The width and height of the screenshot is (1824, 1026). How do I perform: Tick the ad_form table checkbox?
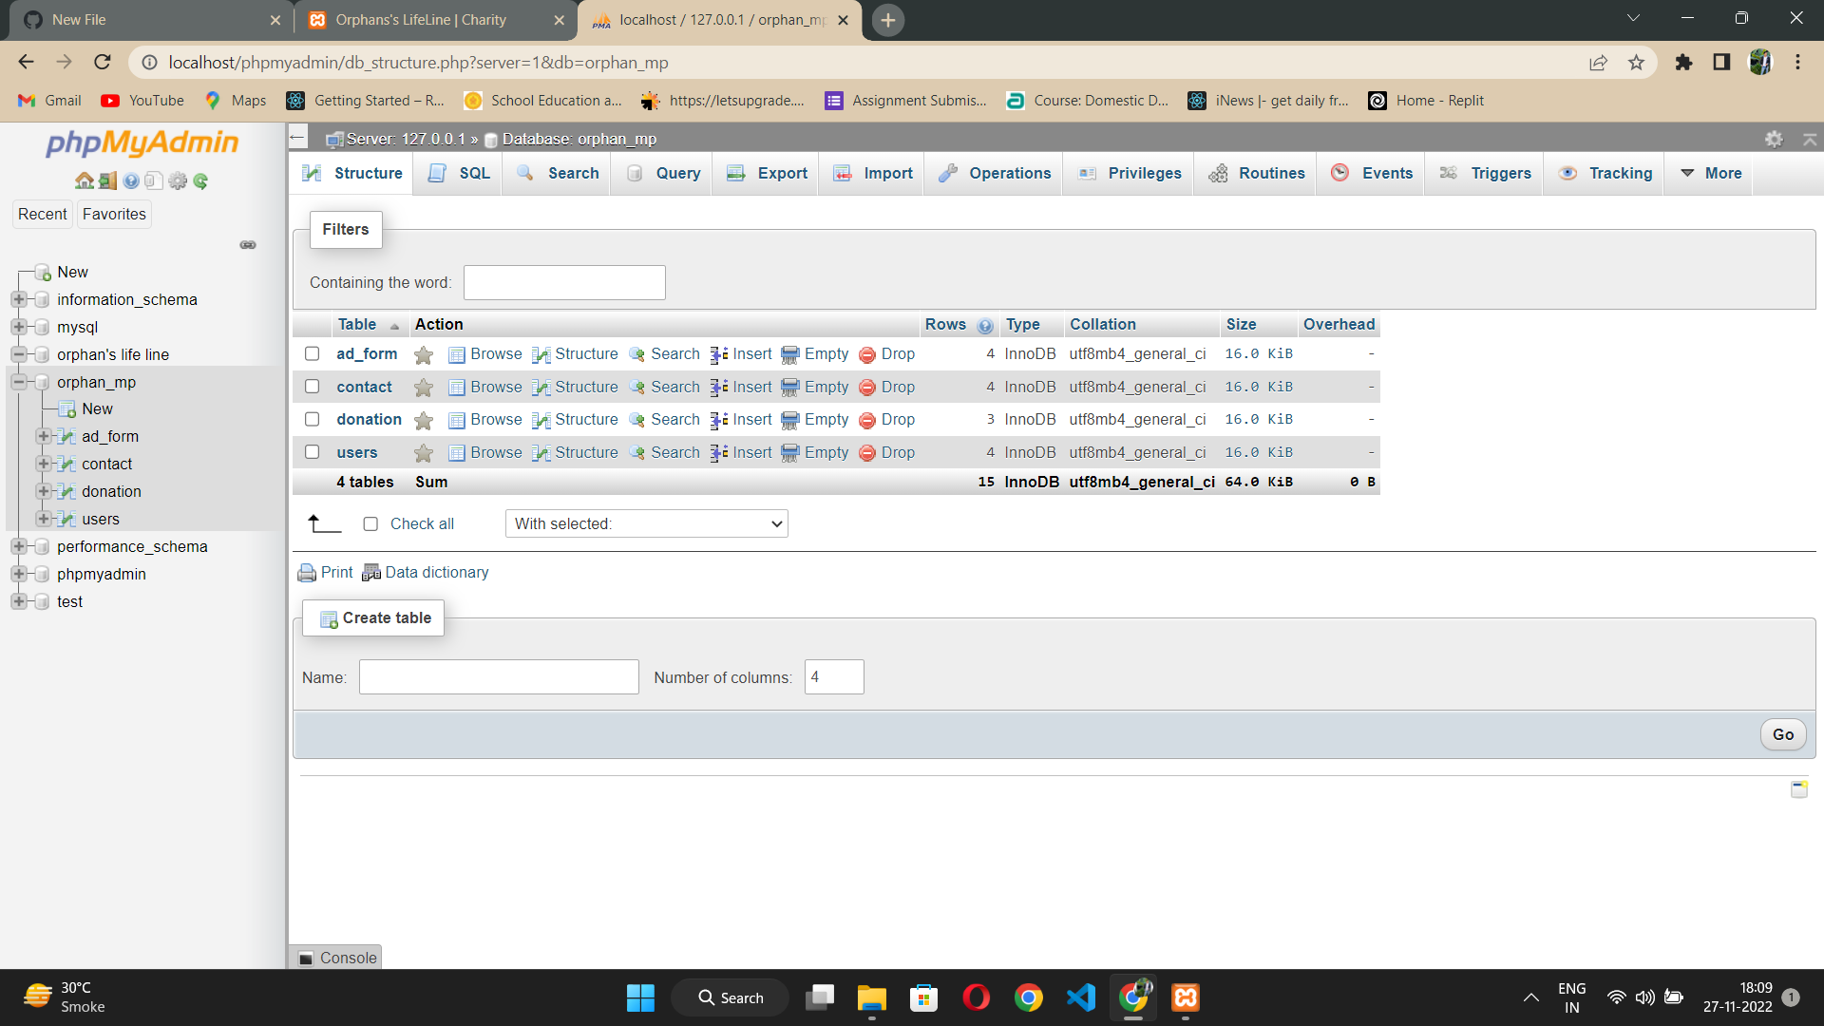312,353
